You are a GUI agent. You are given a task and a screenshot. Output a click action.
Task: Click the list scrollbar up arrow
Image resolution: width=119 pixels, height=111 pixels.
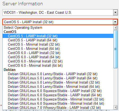(116, 28)
